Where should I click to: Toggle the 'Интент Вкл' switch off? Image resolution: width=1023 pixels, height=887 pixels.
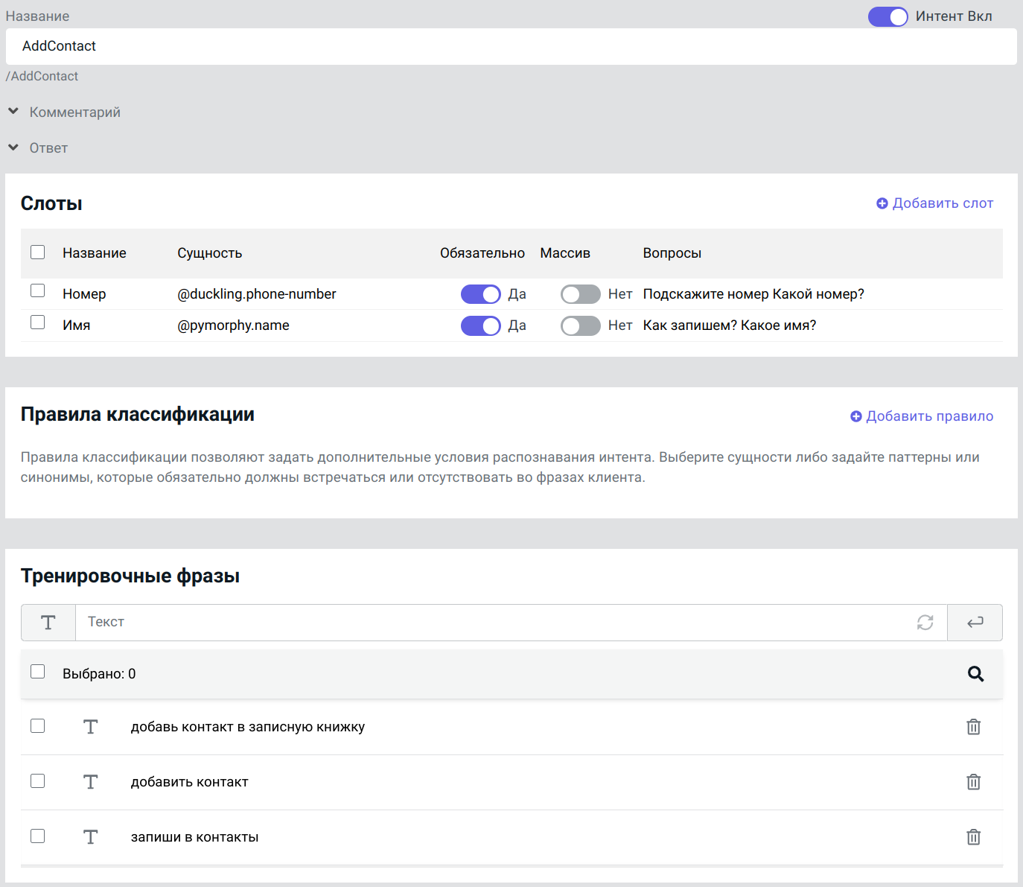[x=887, y=16]
